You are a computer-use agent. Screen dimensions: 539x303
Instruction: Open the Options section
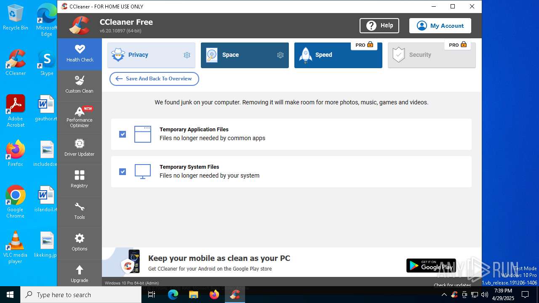(x=80, y=243)
